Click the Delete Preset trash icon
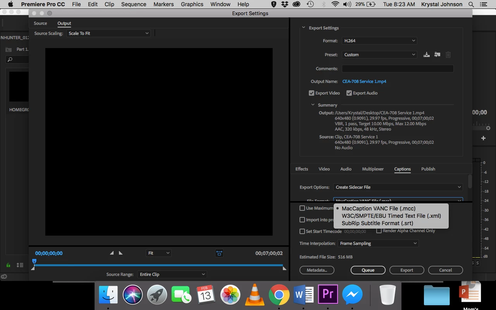 pos(448,55)
